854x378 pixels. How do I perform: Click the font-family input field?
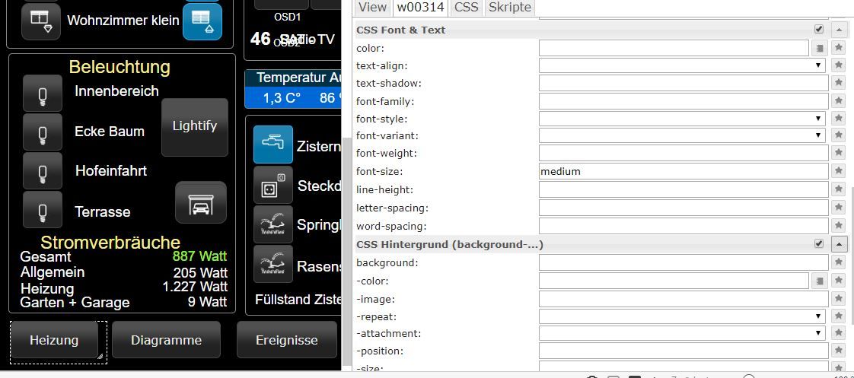(683, 101)
